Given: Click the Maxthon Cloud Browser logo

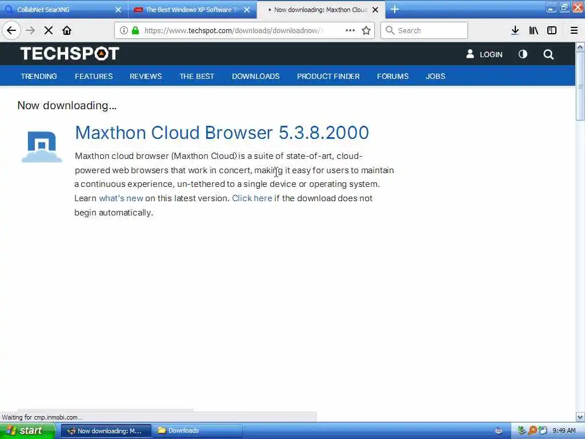Looking at the screenshot, I should pyautogui.click(x=42, y=147).
